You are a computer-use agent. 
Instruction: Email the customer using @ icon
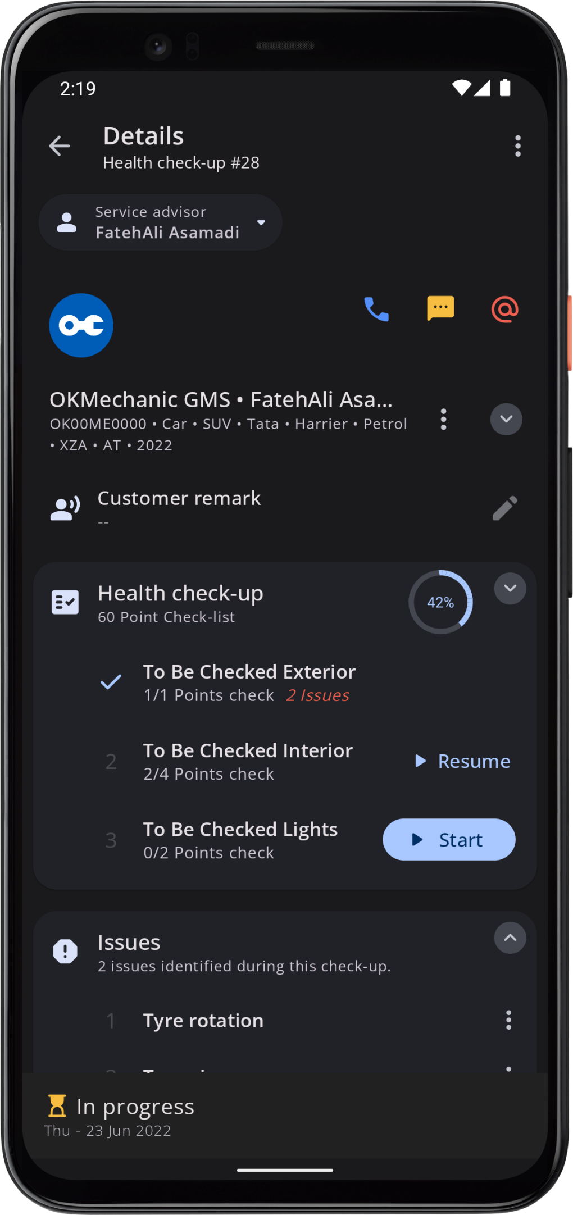(504, 309)
